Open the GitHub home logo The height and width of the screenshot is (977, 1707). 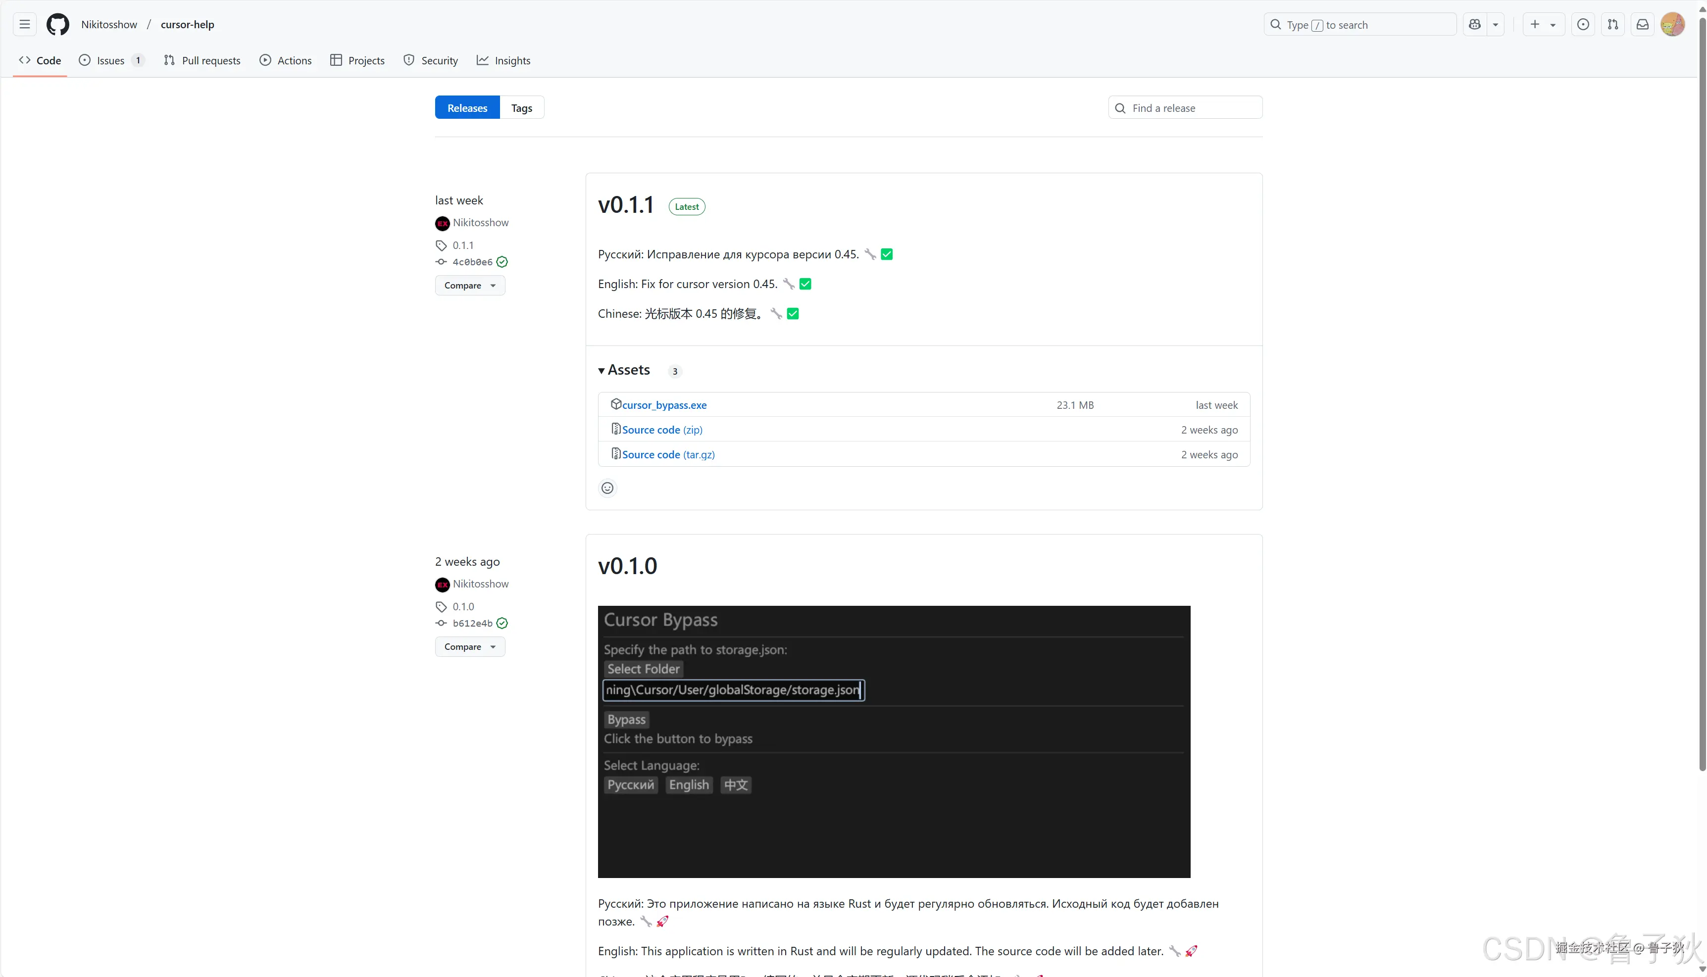(58, 25)
